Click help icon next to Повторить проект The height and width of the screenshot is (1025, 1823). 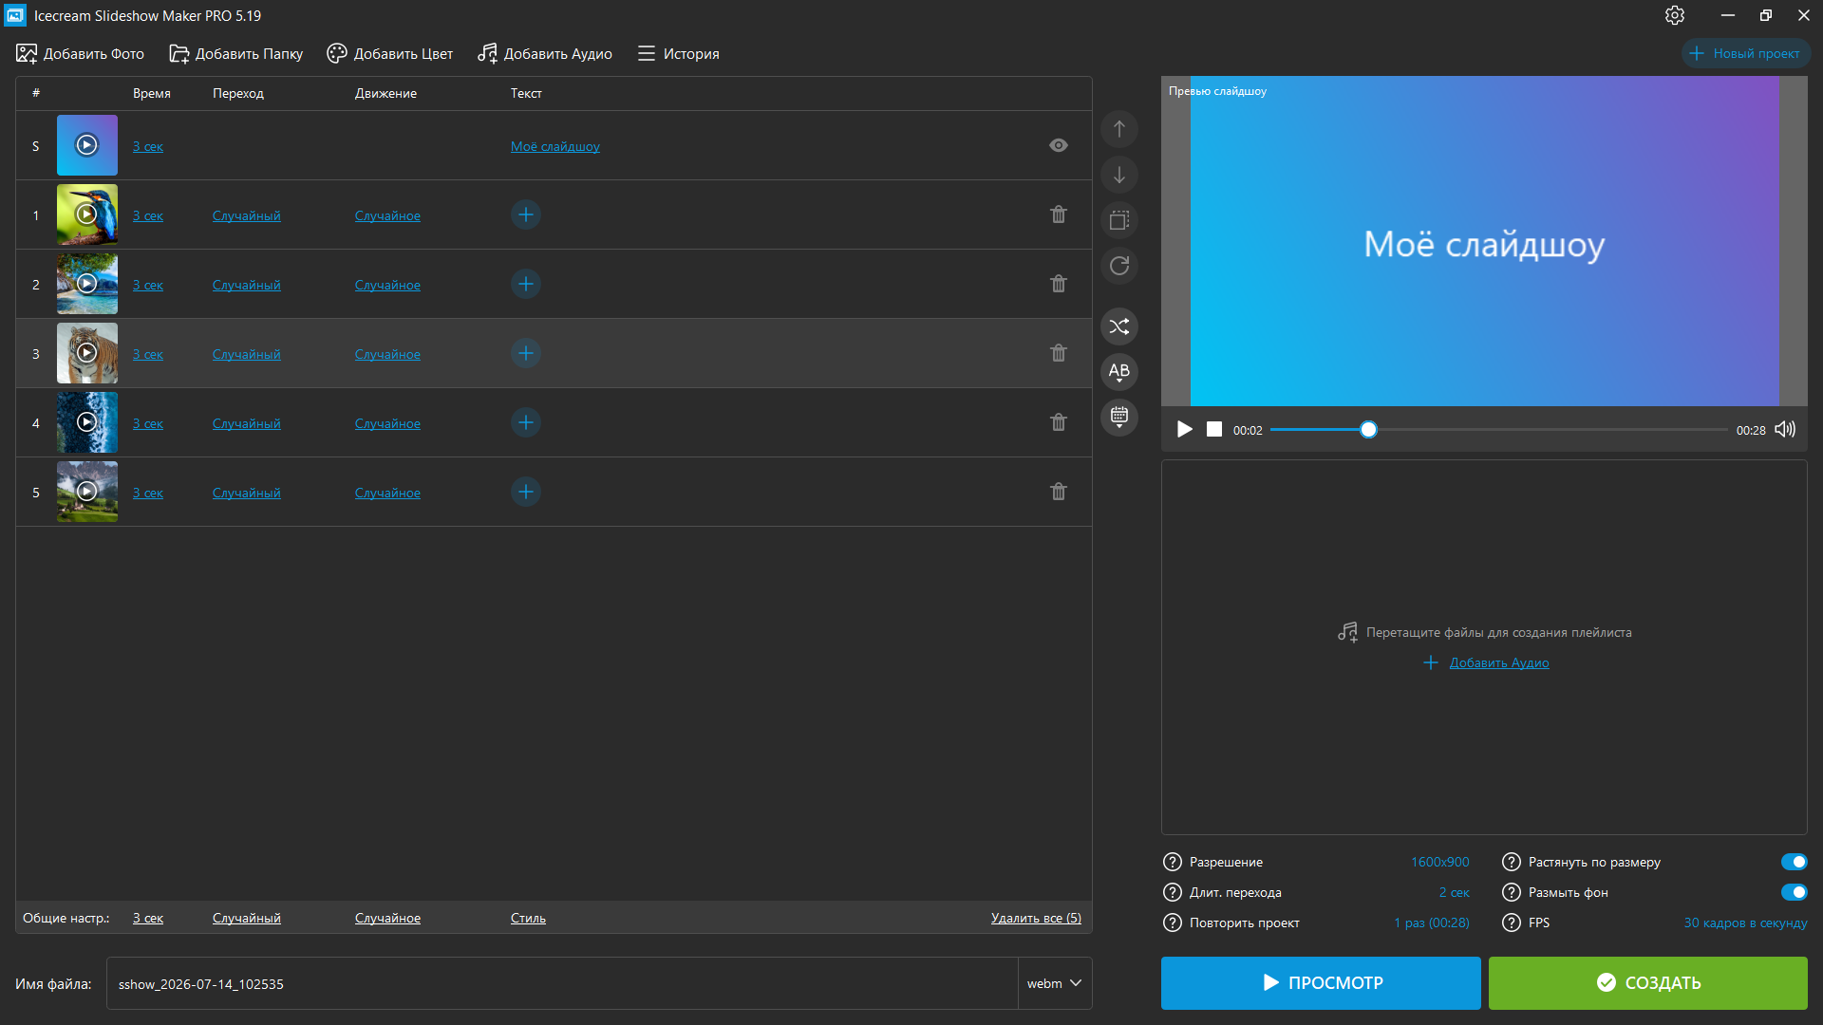tap(1173, 922)
